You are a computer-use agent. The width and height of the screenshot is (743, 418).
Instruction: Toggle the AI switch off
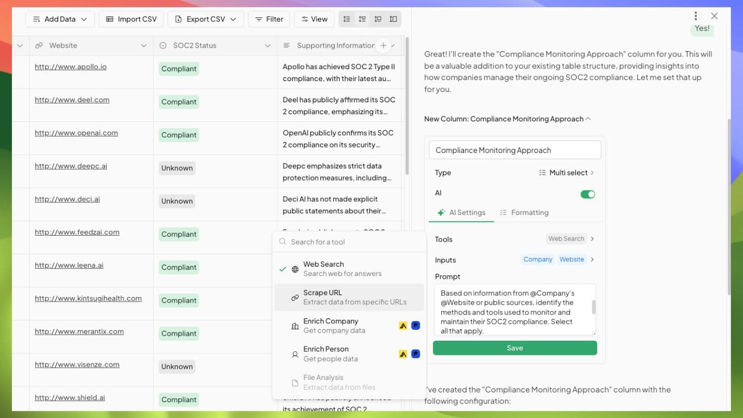click(x=587, y=194)
